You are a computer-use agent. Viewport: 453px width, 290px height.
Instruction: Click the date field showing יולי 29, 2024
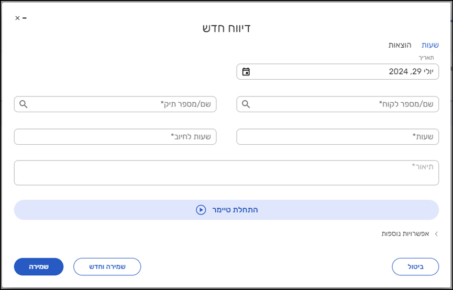coord(346,72)
